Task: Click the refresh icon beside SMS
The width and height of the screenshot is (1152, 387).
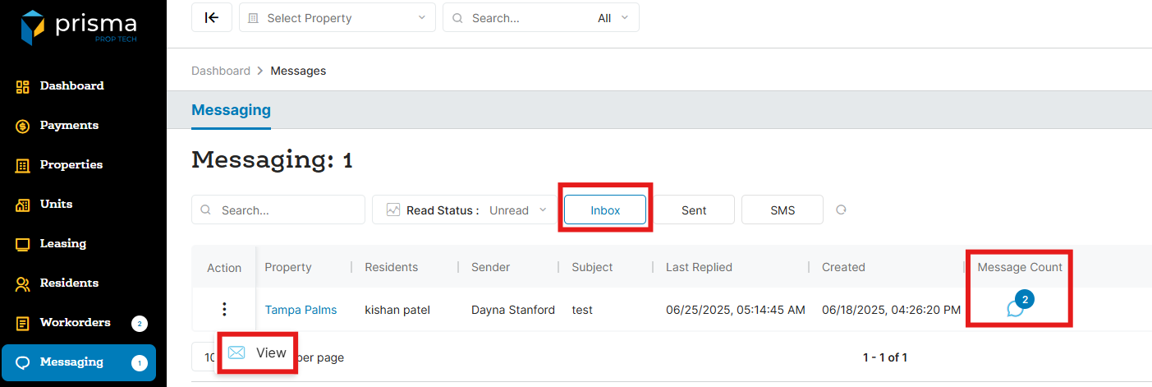Action: 841,210
